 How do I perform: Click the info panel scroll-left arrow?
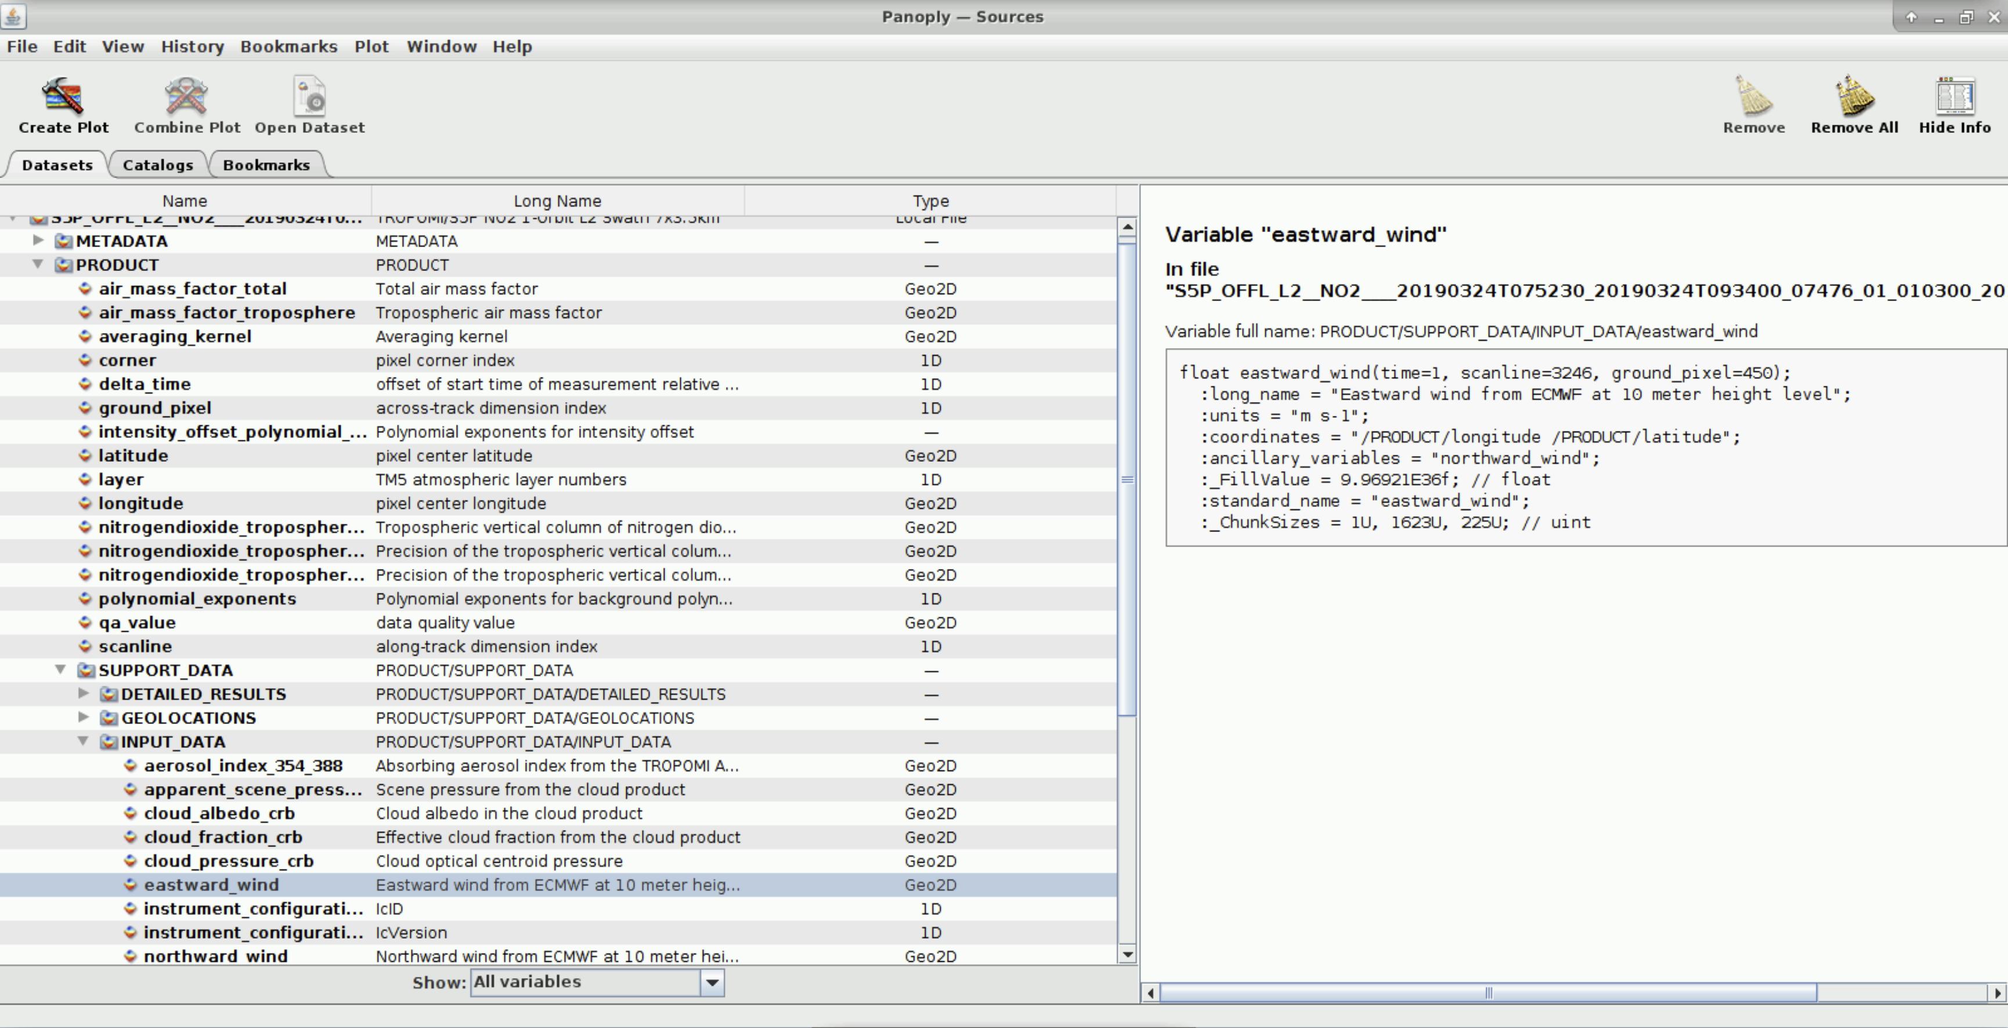pos(1151,993)
